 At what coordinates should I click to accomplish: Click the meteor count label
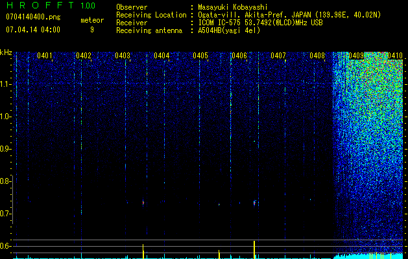click(x=92, y=20)
